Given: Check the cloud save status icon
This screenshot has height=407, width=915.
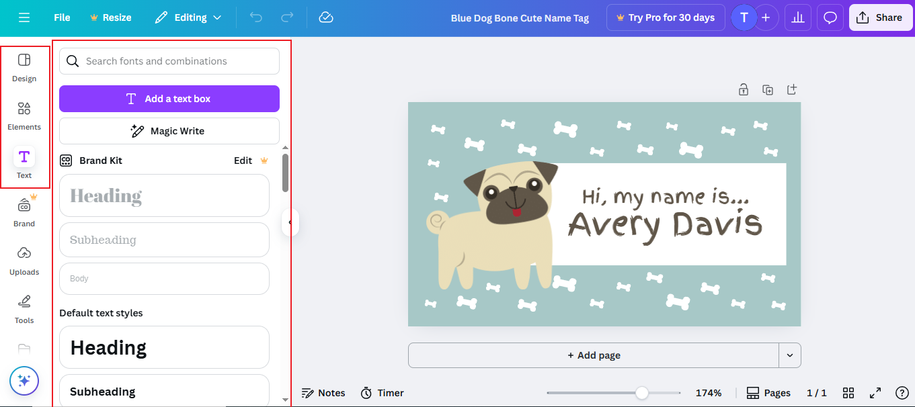Looking at the screenshot, I should [x=326, y=17].
